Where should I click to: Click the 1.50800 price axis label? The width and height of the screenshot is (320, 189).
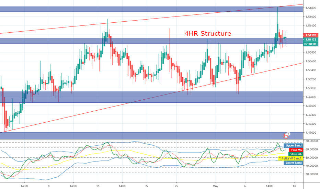point(311,52)
